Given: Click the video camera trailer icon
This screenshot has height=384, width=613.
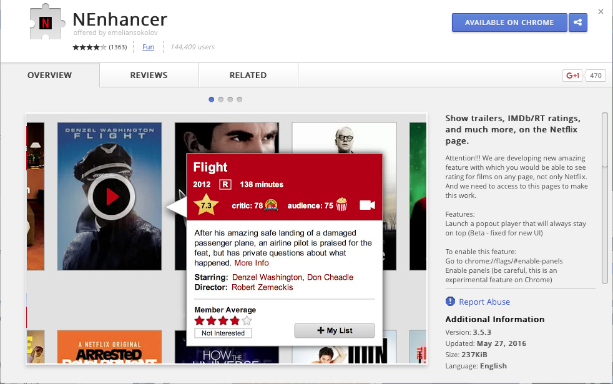Looking at the screenshot, I should tap(367, 205).
